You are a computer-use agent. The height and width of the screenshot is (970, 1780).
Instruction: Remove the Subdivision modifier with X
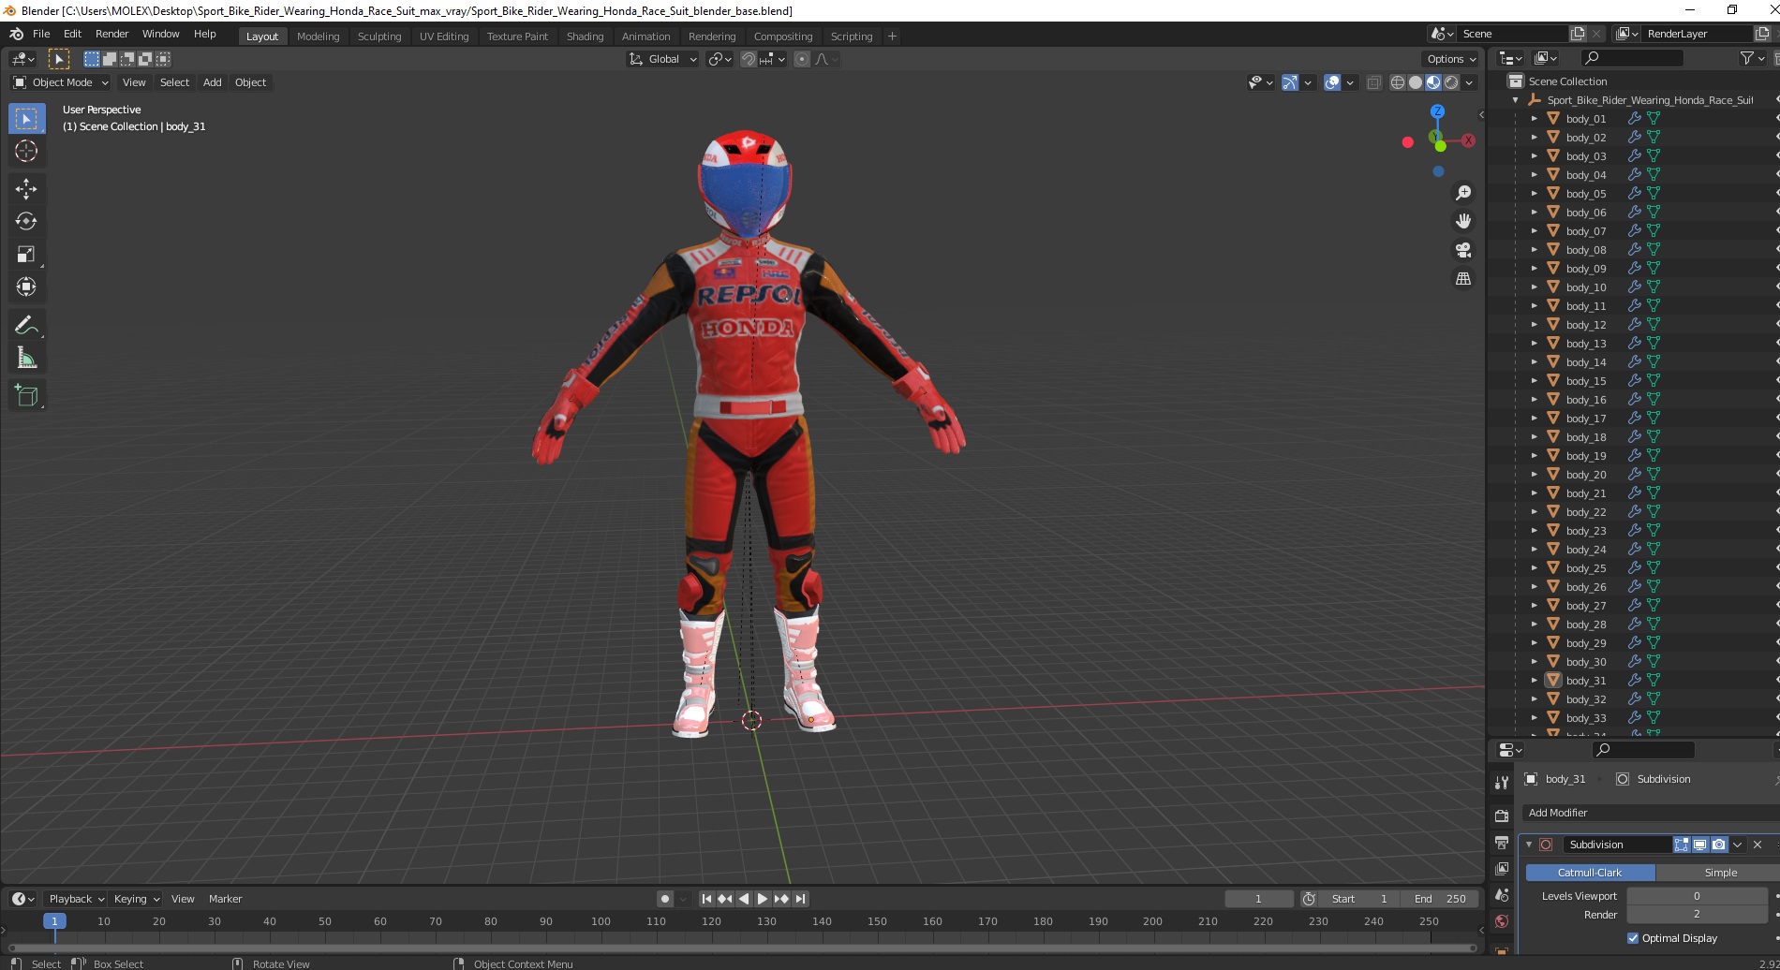(x=1758, y=845)
